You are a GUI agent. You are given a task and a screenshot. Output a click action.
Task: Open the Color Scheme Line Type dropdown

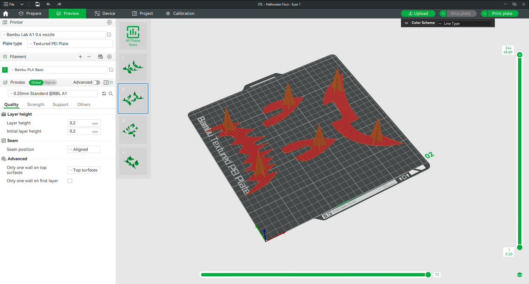[464, 24]
